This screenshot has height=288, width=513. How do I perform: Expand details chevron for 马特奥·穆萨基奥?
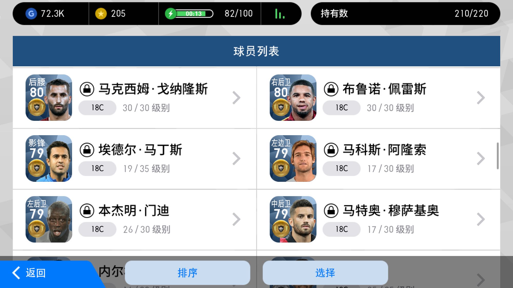coord(481,219)
